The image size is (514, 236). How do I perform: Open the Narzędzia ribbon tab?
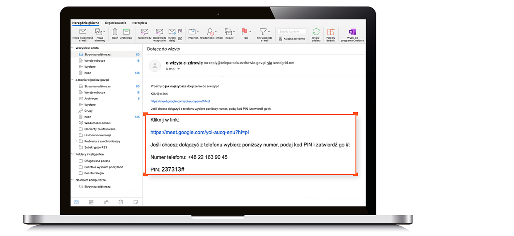click(x=140, y=23)
